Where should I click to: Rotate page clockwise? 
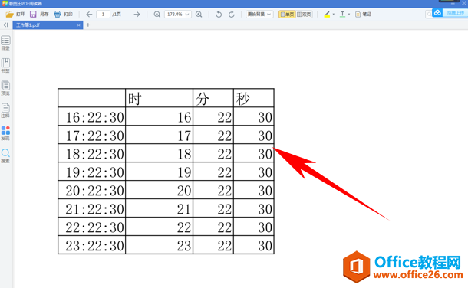[x=231, y=14]
